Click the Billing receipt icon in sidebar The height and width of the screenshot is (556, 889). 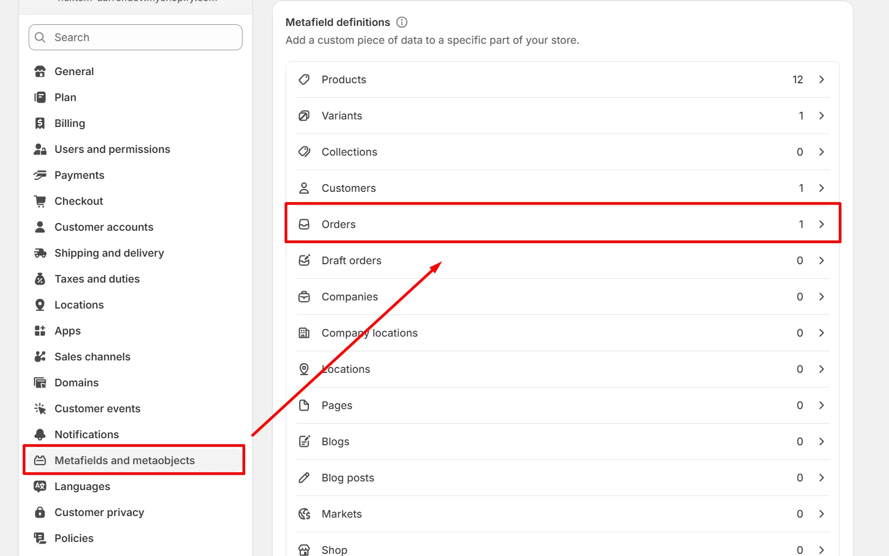(40, 123)
